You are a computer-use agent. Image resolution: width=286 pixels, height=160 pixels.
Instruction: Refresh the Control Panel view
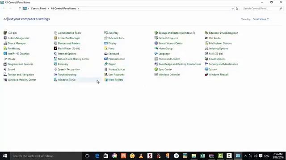[237, 8]
